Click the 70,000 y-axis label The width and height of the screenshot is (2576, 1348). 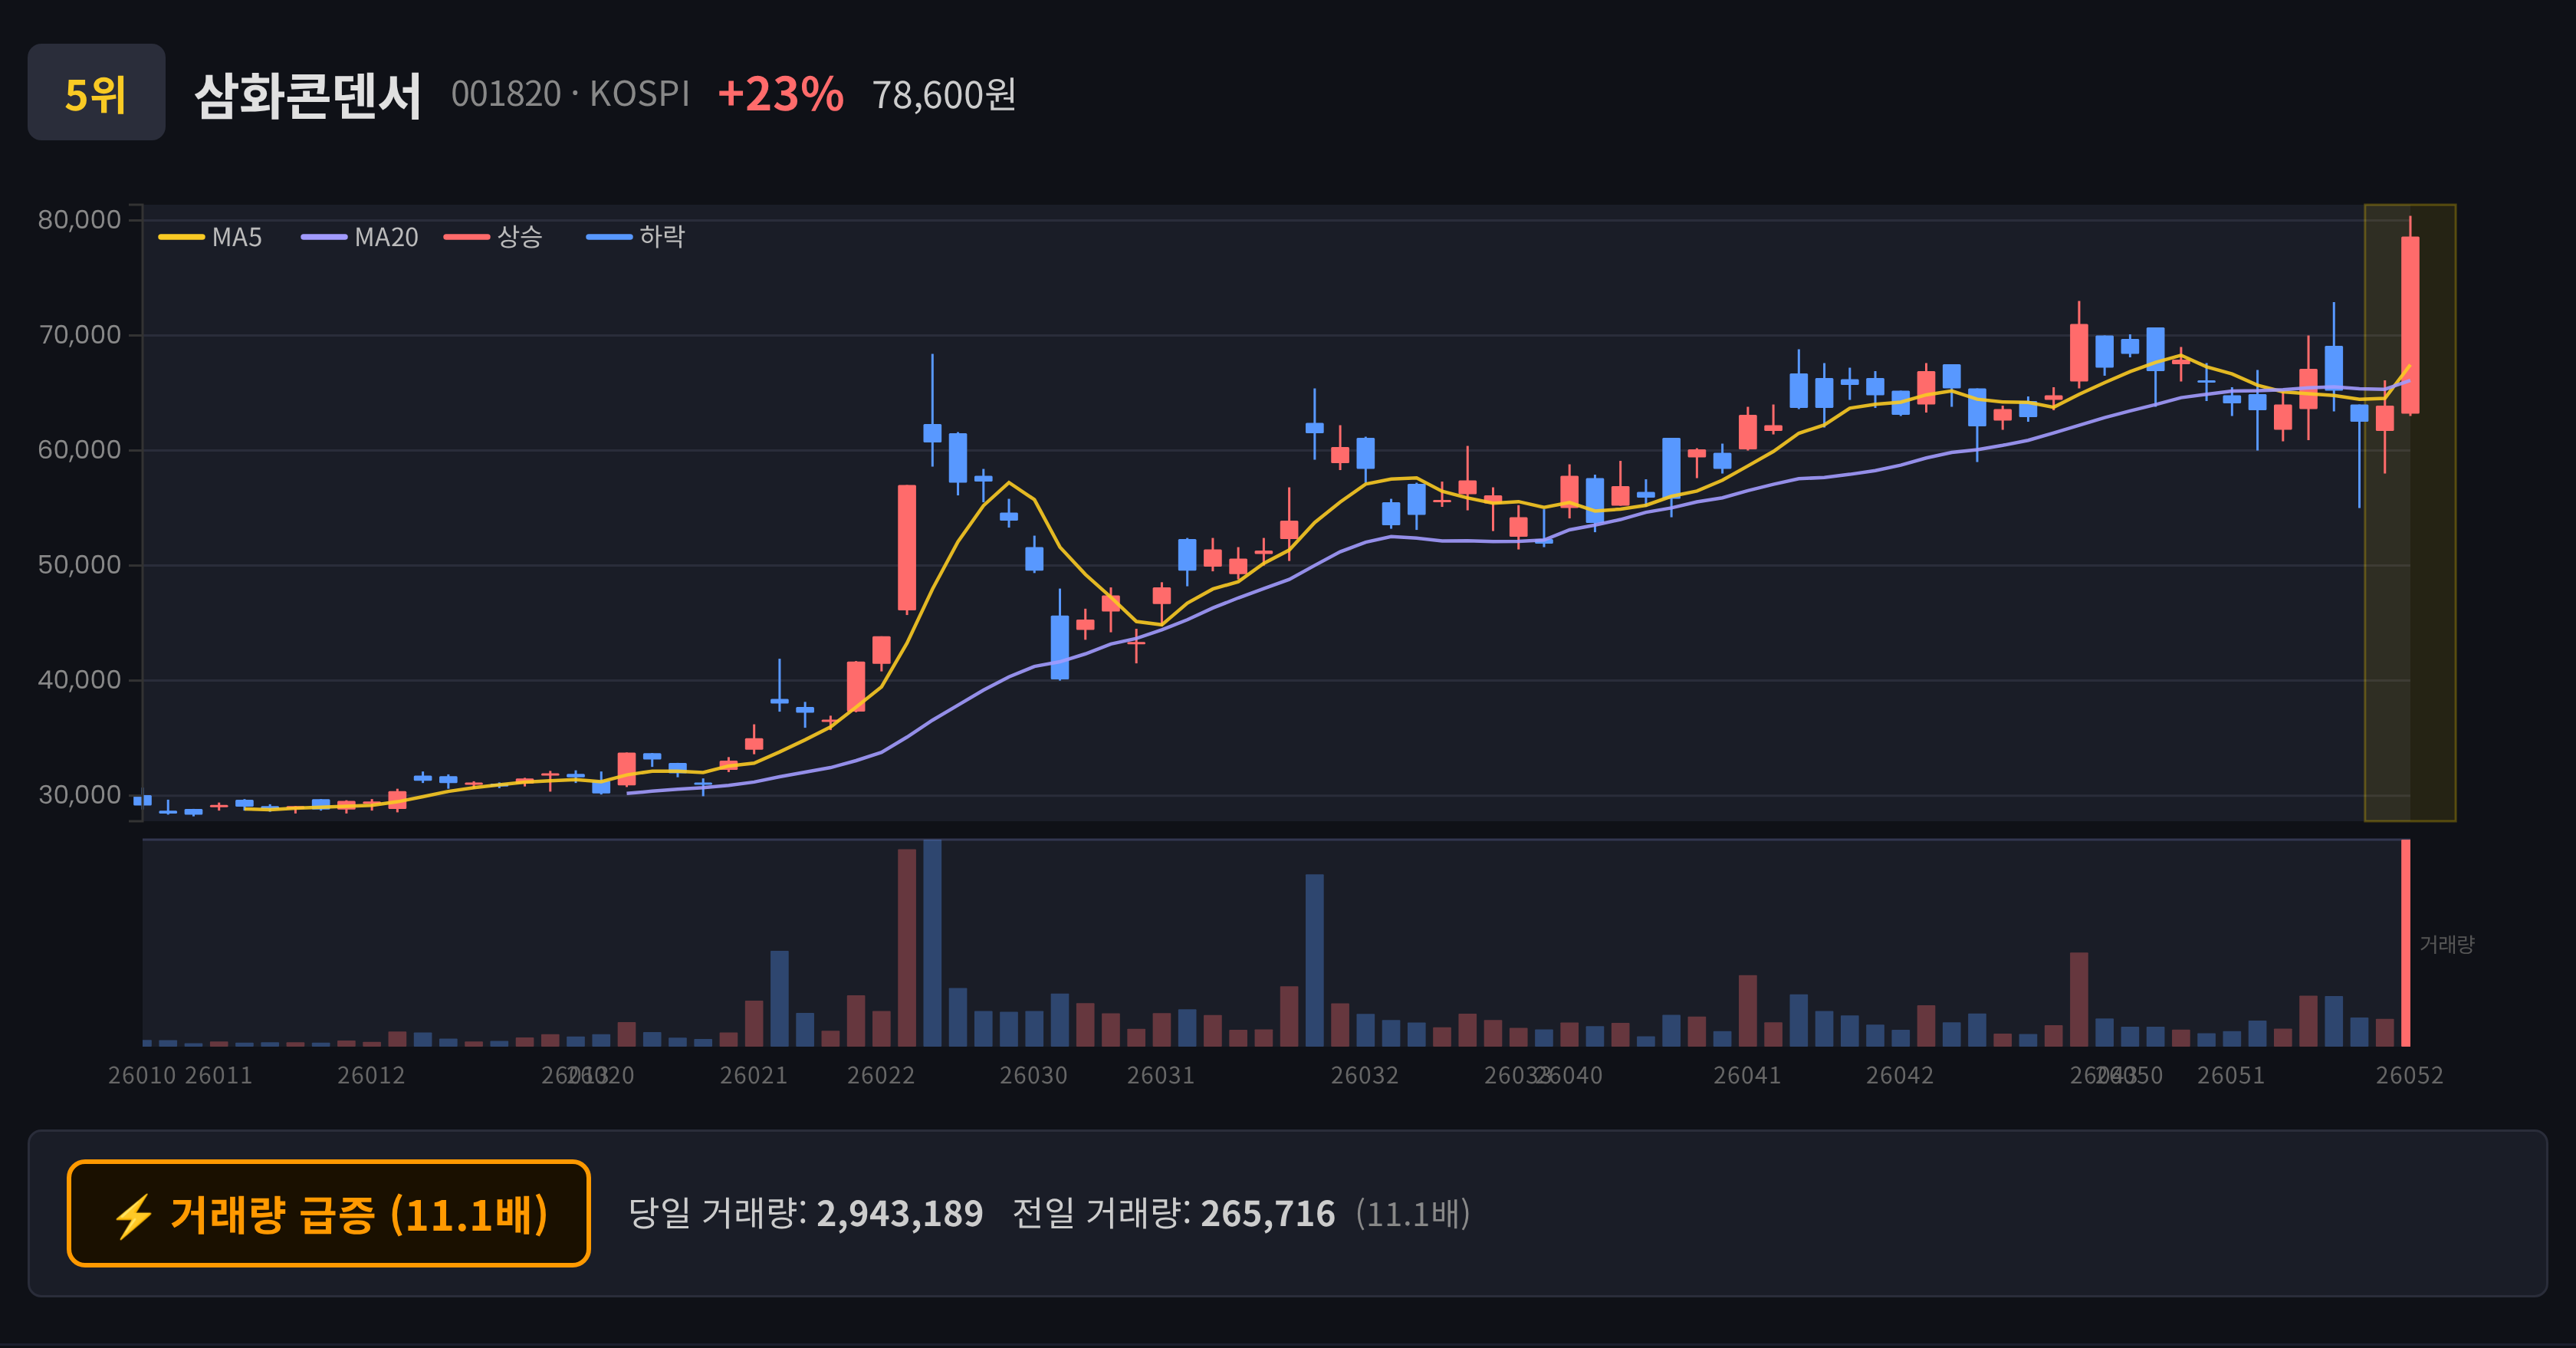pyautogui.click(x=79, y=334)
